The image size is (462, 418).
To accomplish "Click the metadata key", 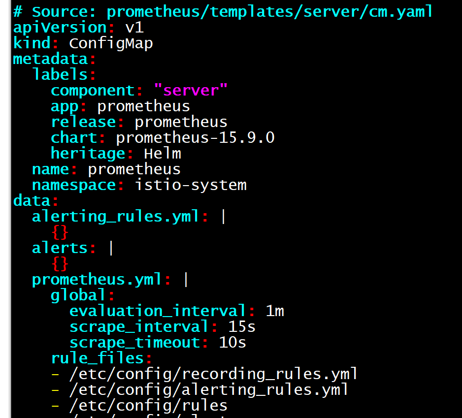I will pos(50,59).
